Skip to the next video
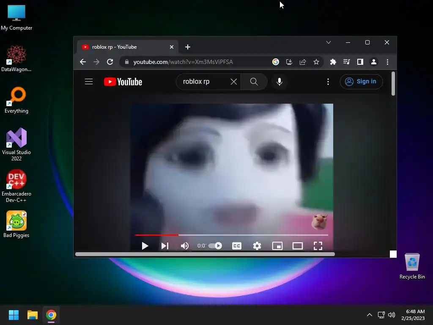Image resolution: width=433 pixels, height=325 pixels. tap(165, 246)
